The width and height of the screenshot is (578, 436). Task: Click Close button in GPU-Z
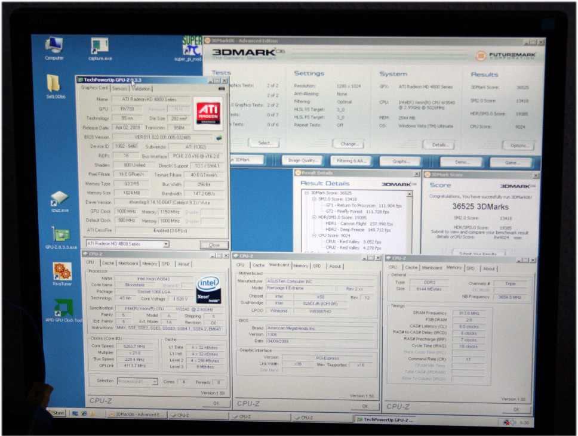(214, 245)
